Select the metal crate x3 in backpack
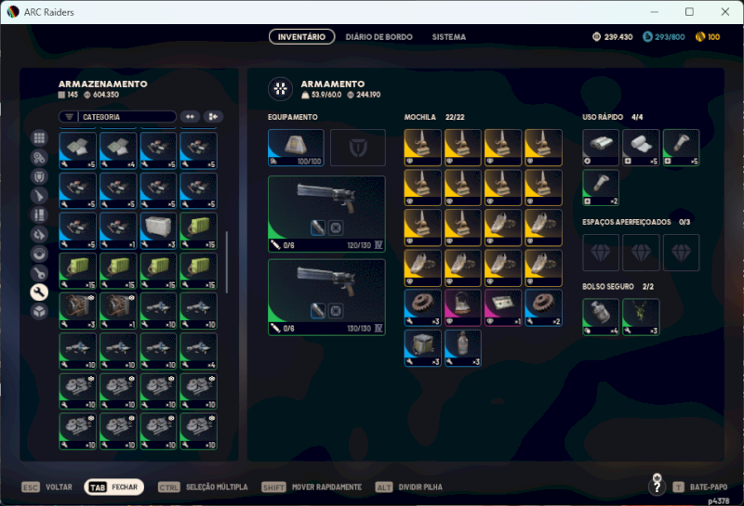Viewport: 744px width, 506px height. (423, 348)
